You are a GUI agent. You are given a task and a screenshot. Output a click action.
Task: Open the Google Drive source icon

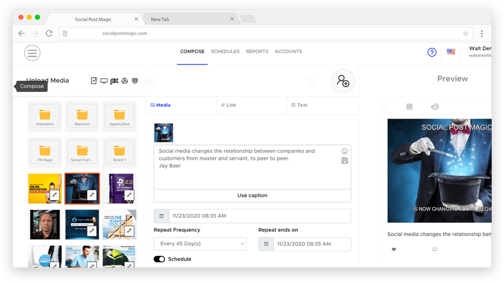pyautogui.click(x=125, y=81)
